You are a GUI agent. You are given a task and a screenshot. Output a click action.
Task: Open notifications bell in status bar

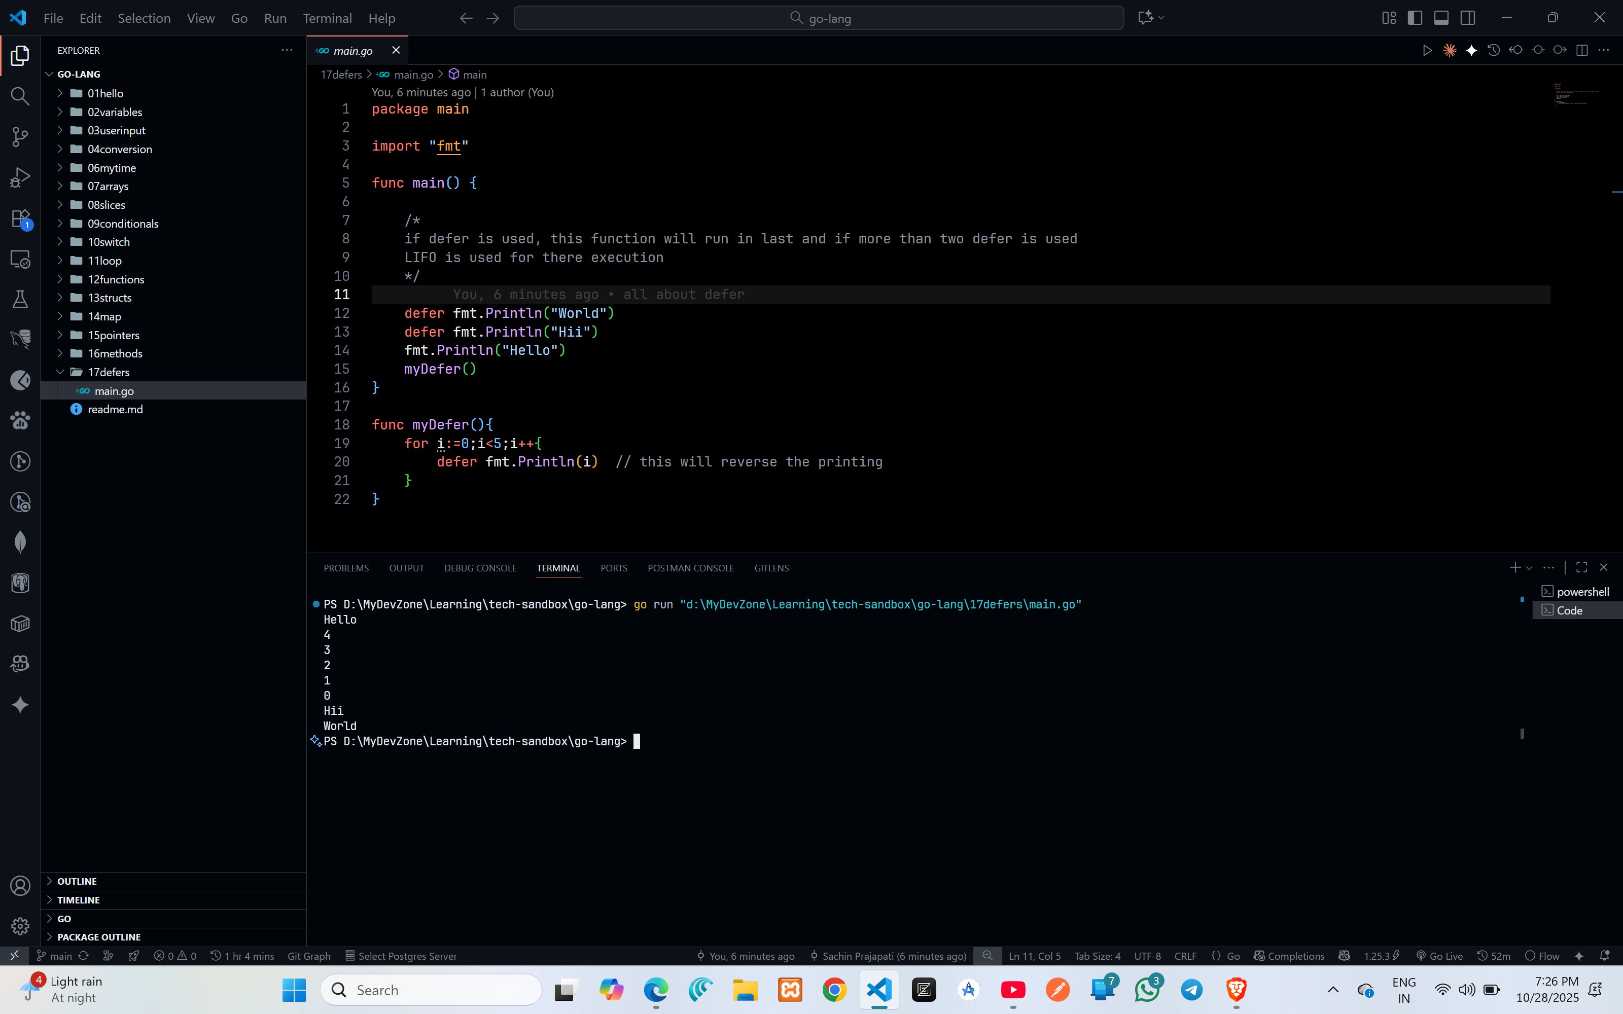point(1605,956)
